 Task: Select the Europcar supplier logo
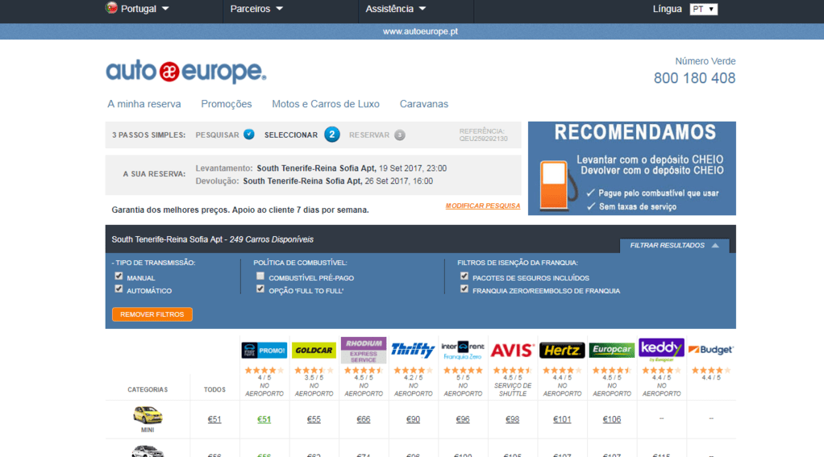(x=612, y=350)
